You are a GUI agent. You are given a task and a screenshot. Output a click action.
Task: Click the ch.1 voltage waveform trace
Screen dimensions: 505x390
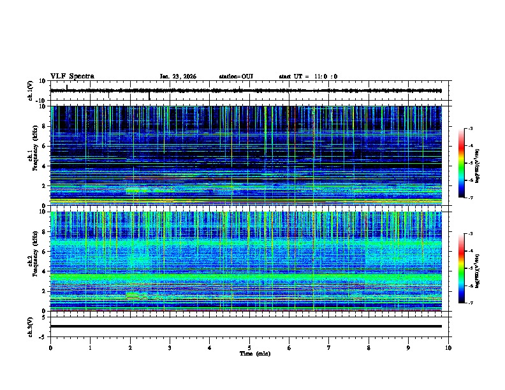pyautogui.click(x=246, y=90)
